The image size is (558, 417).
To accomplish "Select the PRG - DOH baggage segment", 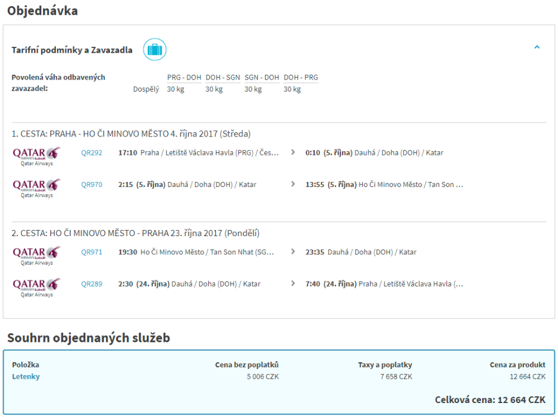I will coord(184,78).
